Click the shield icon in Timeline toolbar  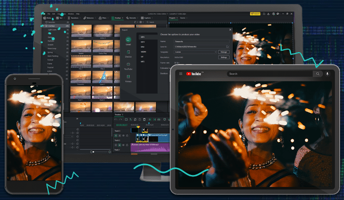point(165,119)
